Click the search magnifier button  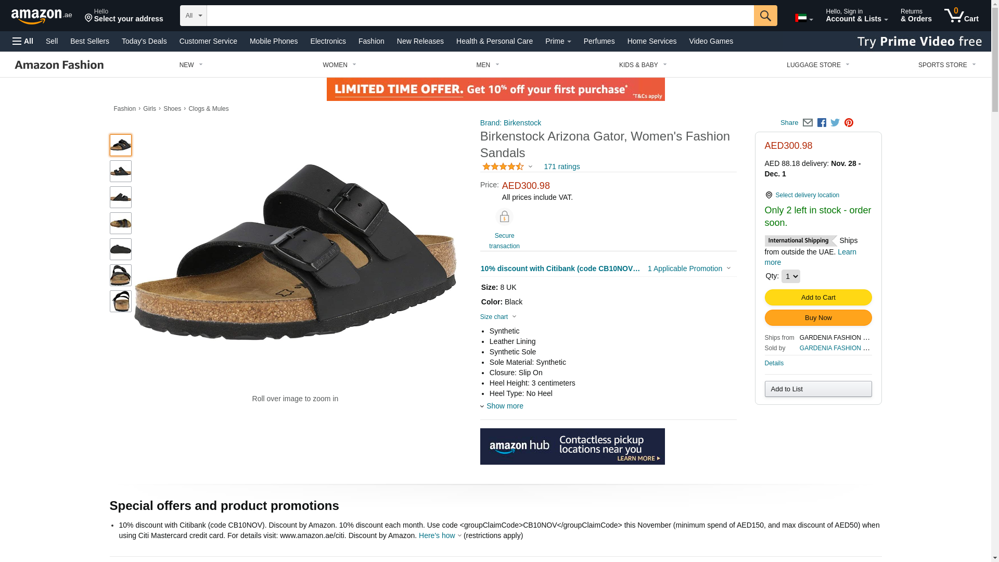[x=765, y=16]
